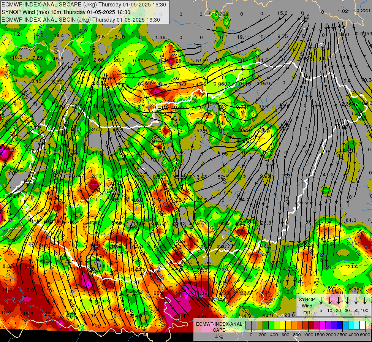The width and height of the screenshot is (372, 342).
Task: Click the map value '7.89'
Action: [x=38, y=58]
